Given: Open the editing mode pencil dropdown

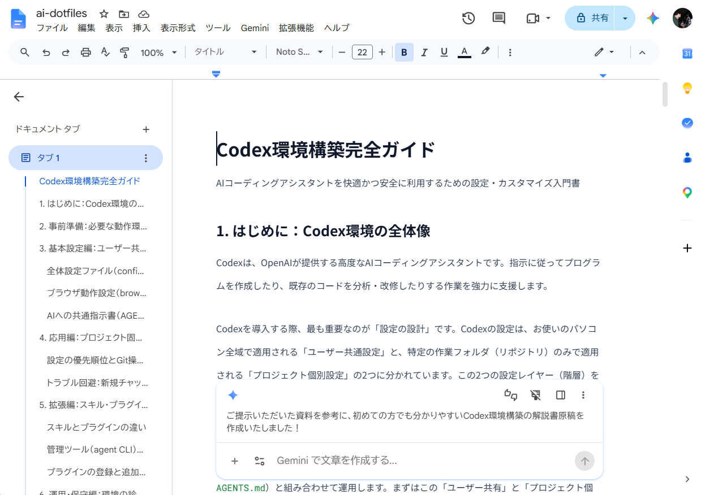Looking at the screenshot, I should tap(604, 52).
